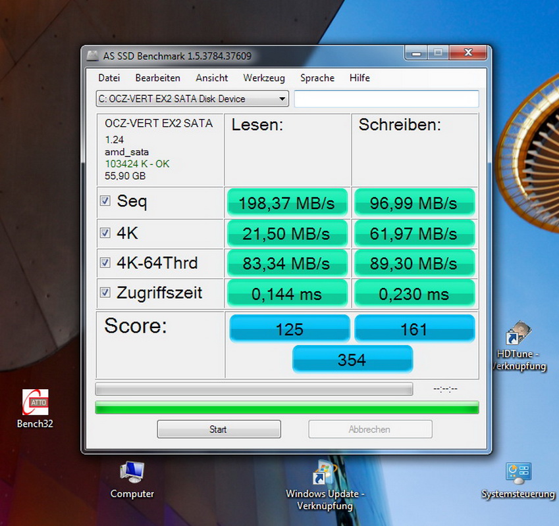Click the AS SSD Benchmark title bar icon

[x=92, y=56]
